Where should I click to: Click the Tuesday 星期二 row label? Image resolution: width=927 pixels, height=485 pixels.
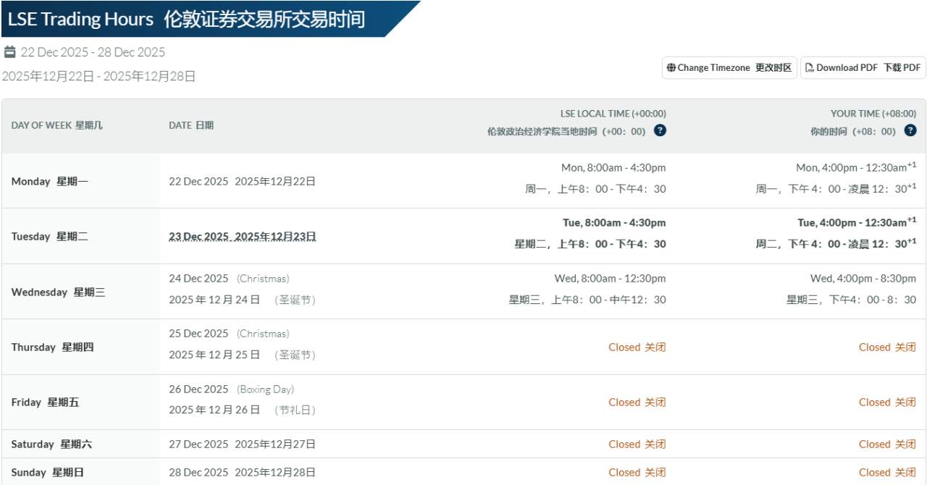pos(50,237)
